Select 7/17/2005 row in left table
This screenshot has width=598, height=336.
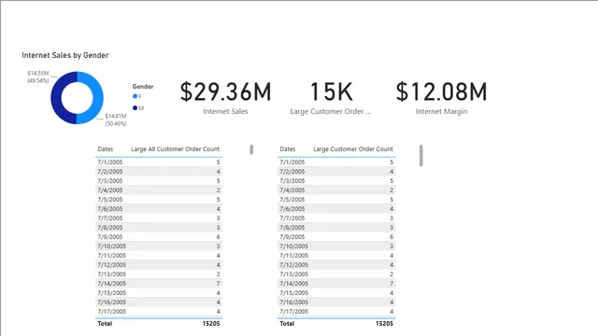click(159, 312)
